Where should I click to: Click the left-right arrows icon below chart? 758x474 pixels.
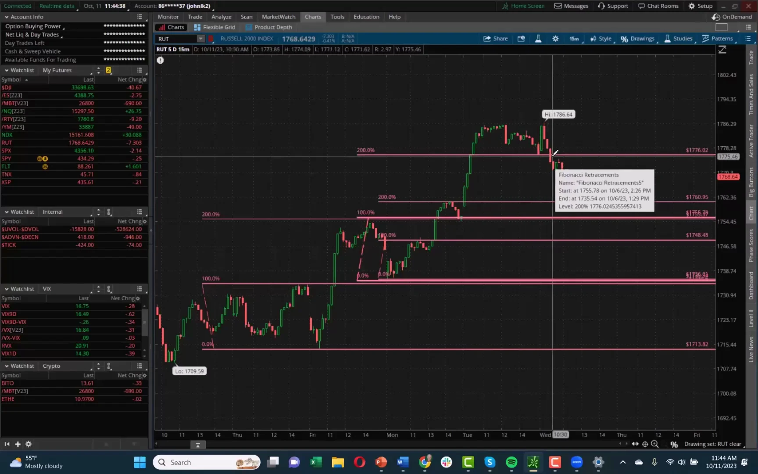635,444
